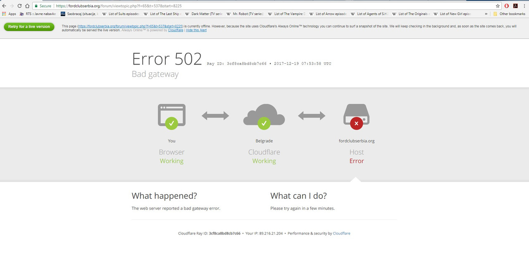Viewport: 529px width, 280px height.
Task: Click the Browser window status icon
Action: [172, 116]
